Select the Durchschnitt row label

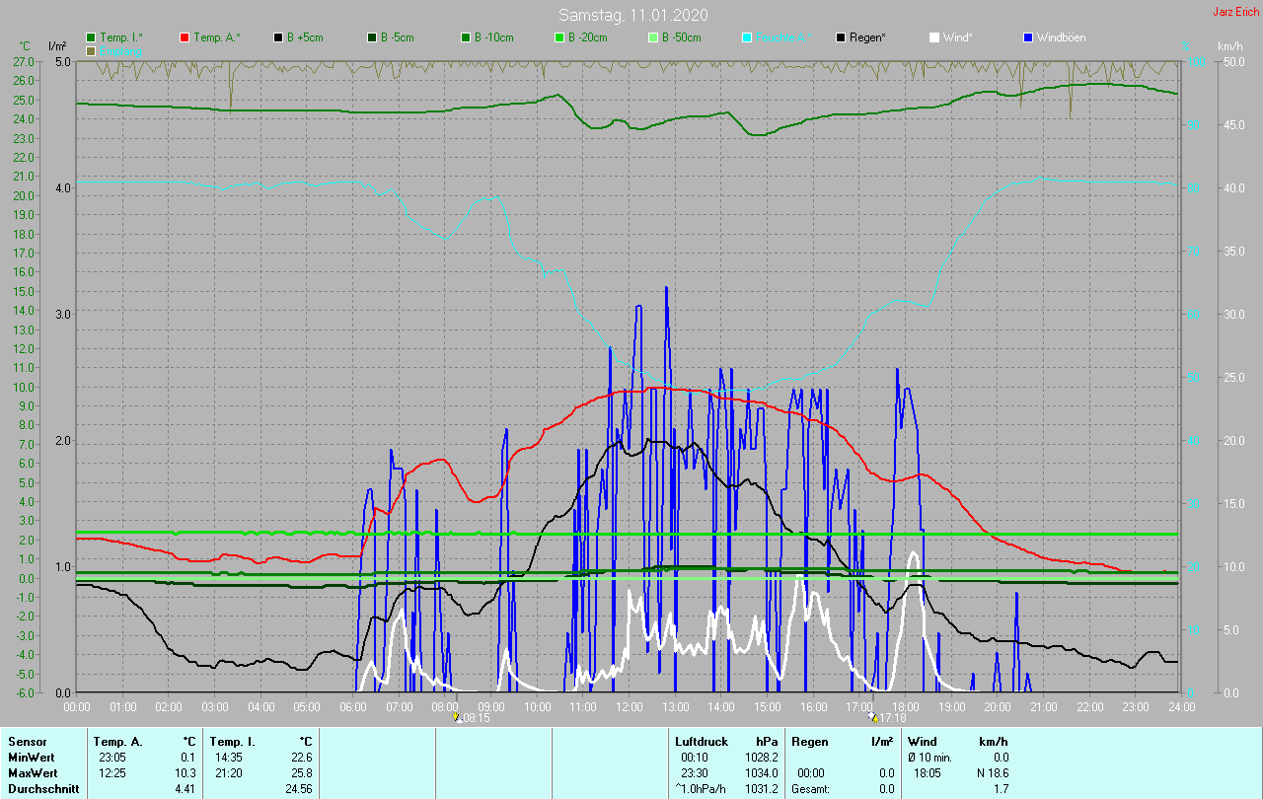pyautogui.click(x=43, y=789)
